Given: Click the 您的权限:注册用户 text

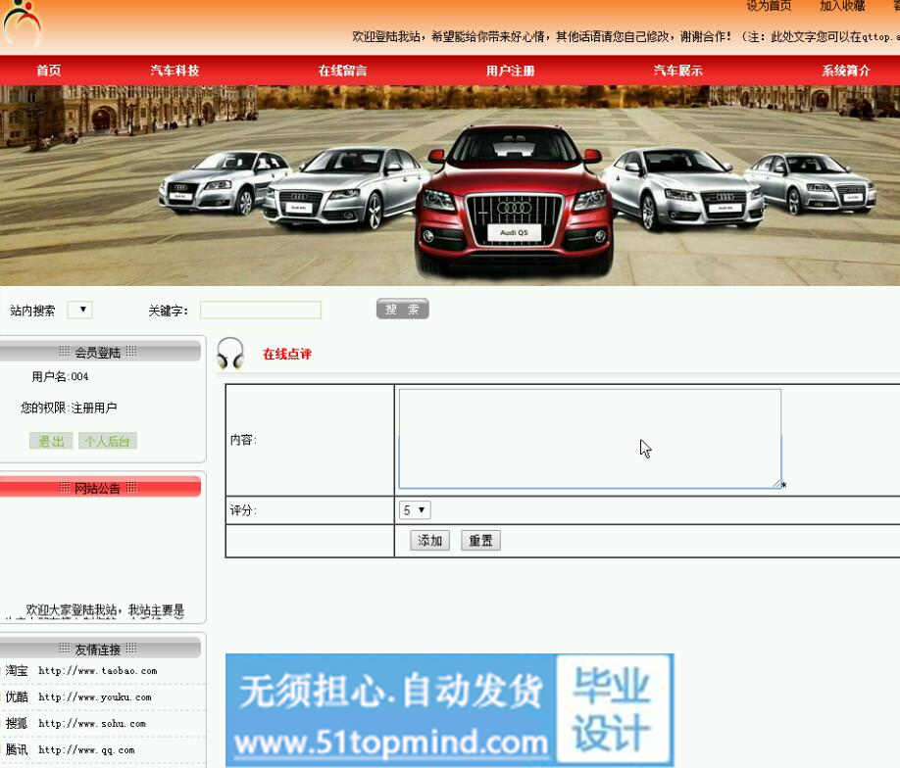Looking at the screenshot, I should [x=69, y=408].
